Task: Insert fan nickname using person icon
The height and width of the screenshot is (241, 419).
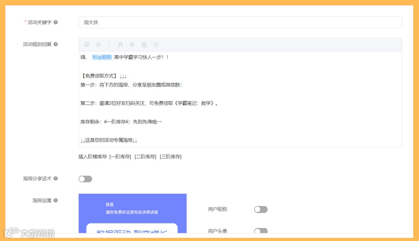Action: [x=120, y=45]
